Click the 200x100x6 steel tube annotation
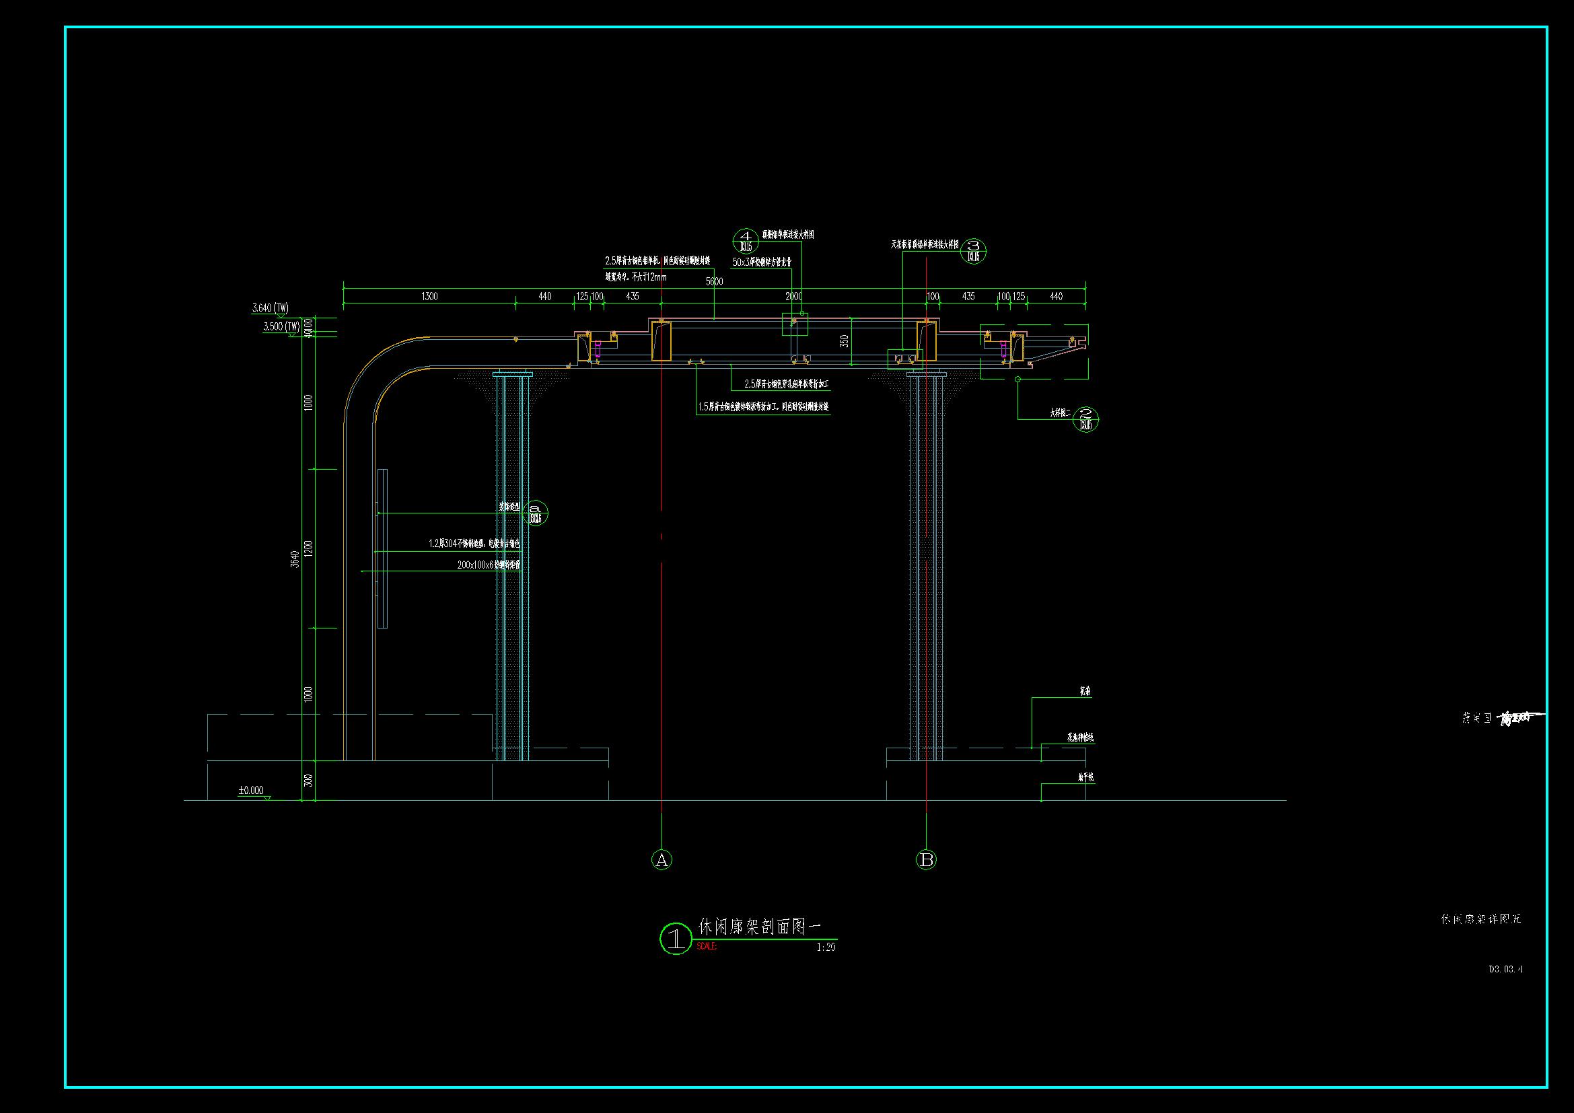 point(489,565)
